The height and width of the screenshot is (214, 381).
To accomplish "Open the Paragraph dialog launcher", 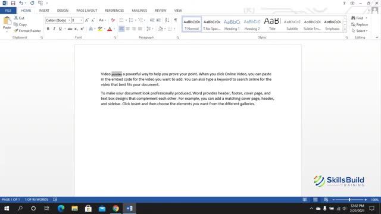I will pos(177,37).
